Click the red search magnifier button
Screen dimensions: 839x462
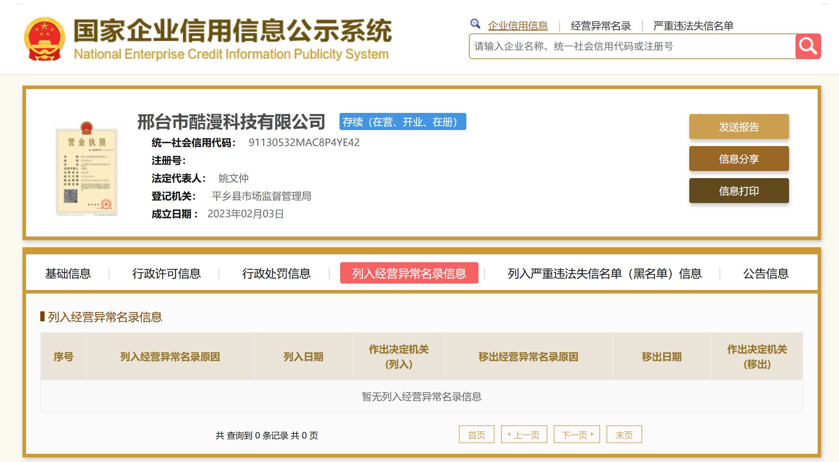(x=808, y=46)
